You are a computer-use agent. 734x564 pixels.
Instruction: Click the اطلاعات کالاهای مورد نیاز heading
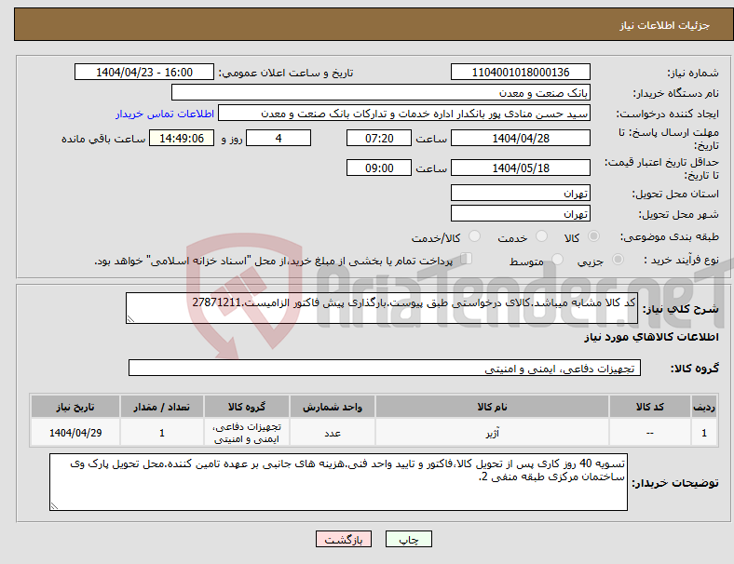(x=651, y=337)
